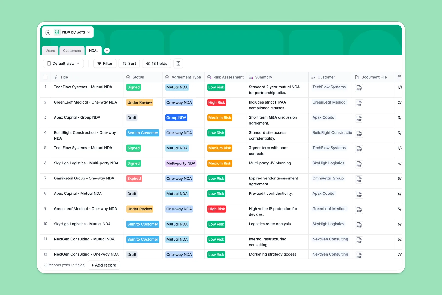Click the home icon in the header
This screenshot has height=295, width=442.
pos(48,32)
